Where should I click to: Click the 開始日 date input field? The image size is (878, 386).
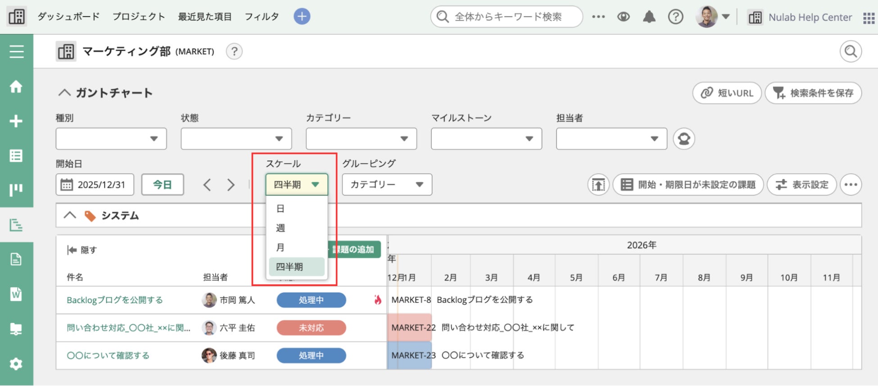(95, 184)
